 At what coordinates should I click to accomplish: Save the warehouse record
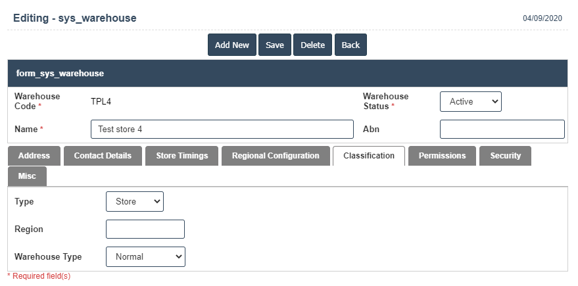[275, 45]
